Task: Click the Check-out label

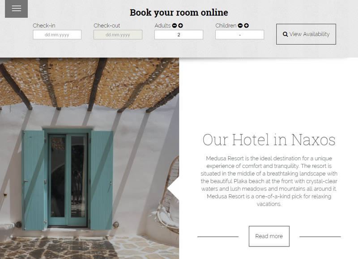Action: (107, 25)
